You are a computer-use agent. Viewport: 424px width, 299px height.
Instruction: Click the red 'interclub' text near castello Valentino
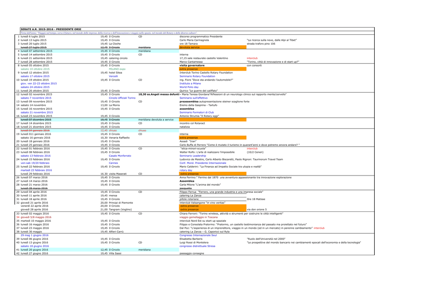[x=252, y=58]
